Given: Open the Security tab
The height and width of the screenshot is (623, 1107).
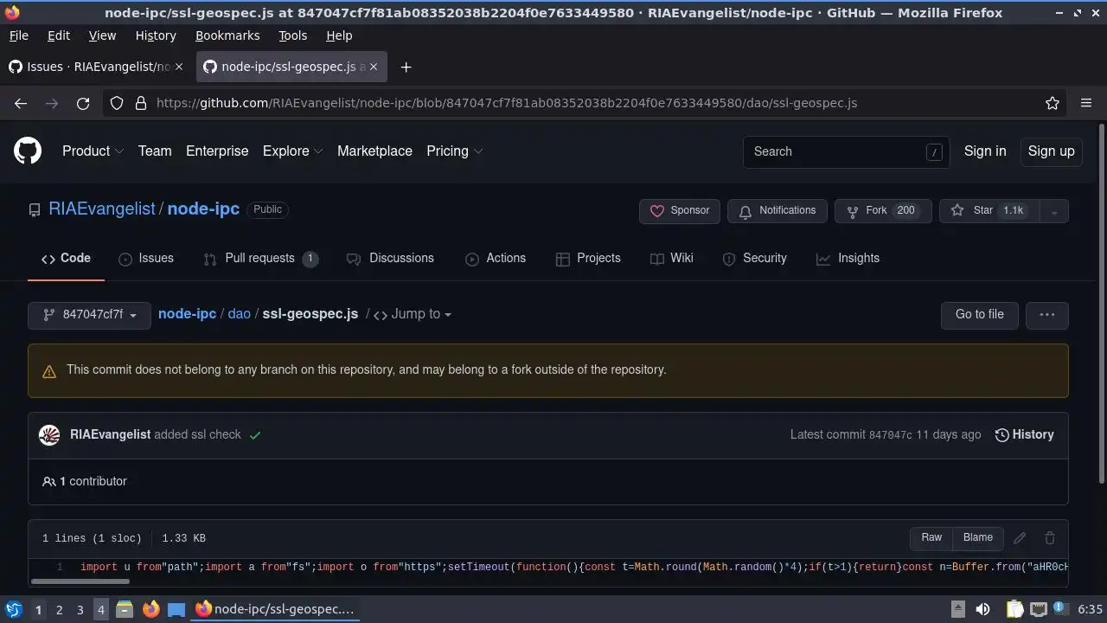Looking at the screenshot, I should (x=754, y=258).
